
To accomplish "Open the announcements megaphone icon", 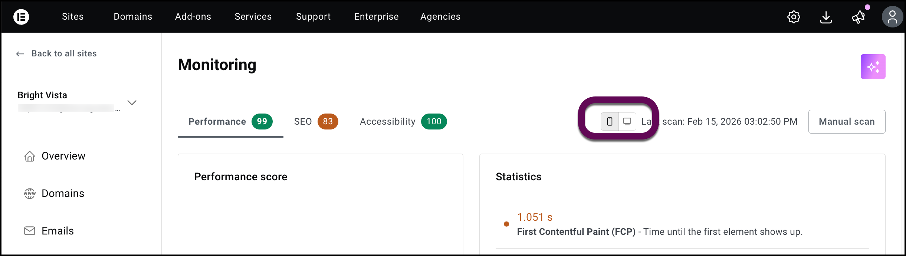I will click(858, 17).
